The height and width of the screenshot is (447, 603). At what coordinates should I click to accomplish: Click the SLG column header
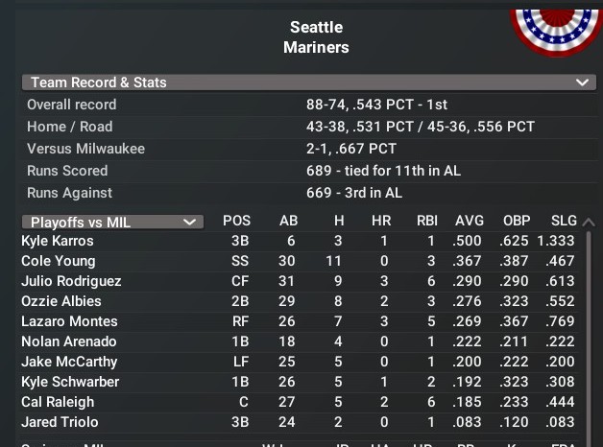[x=564, y=222]
